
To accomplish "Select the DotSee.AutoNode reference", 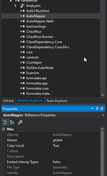I will coord(40,68).
